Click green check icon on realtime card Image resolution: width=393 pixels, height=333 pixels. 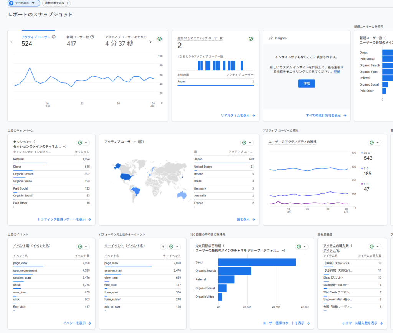251,39
